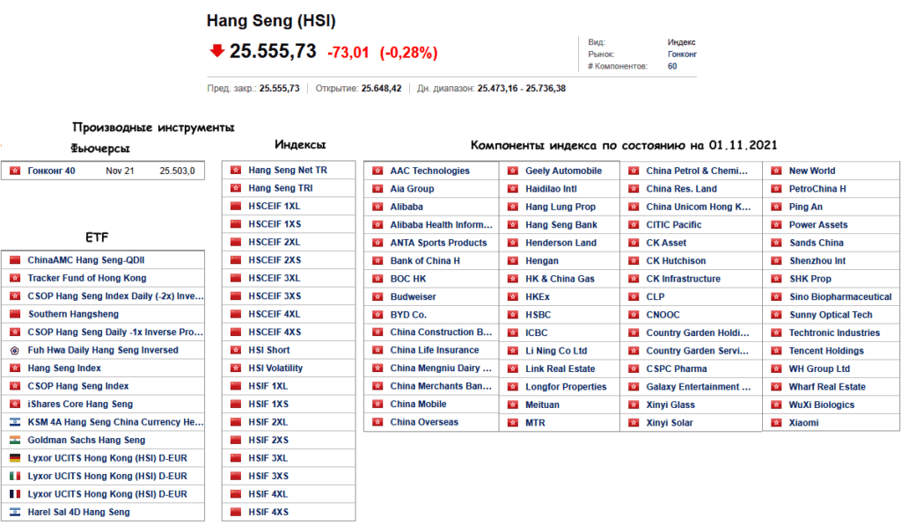Open the iShares Core Hang Seng ETF
Screen dimensions: 901x525
pyautogui.click(x=80, y=405)
